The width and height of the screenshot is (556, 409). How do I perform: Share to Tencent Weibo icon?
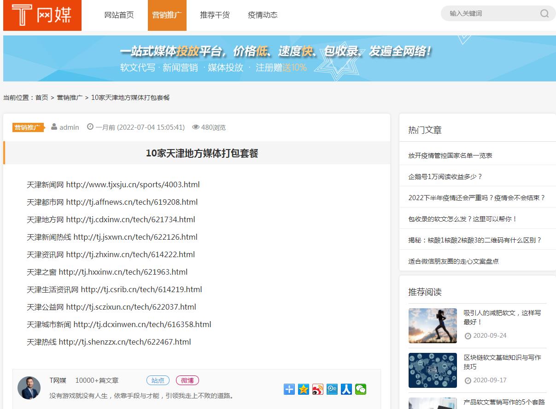click(x=332, y=389)
